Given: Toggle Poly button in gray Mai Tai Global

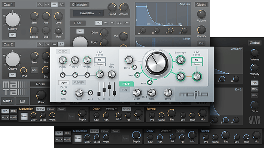Looking at the screenshot, I should pos(201,43).
